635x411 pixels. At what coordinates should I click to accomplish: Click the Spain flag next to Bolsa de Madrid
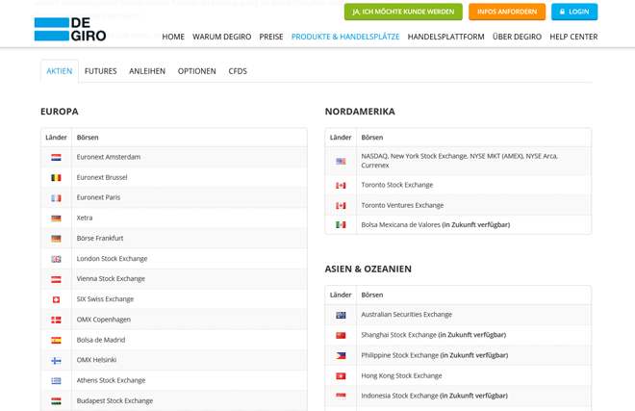(57, 340)
